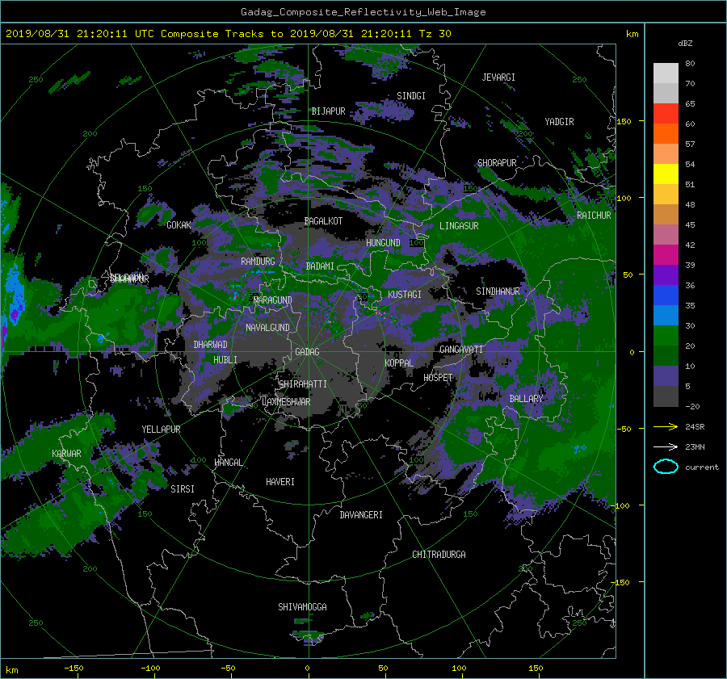This screenshot has height=679, width=727.
Task: Click the SINDGI city label
Action: point(411,96)
